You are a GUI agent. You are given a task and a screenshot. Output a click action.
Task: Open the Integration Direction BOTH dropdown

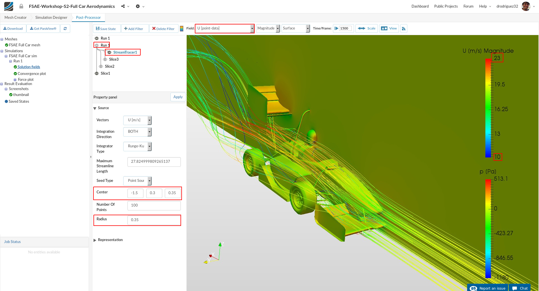(x=137, y=132)
